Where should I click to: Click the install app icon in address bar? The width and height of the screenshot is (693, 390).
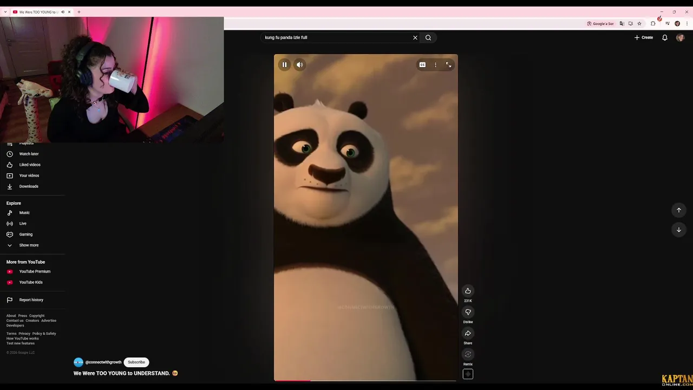coord(631,24)
